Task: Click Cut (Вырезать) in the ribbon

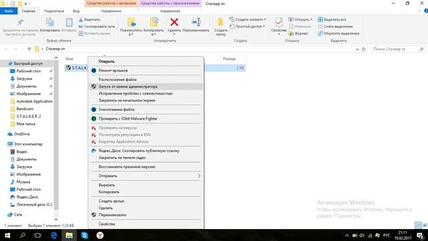Action: (90, 19)
